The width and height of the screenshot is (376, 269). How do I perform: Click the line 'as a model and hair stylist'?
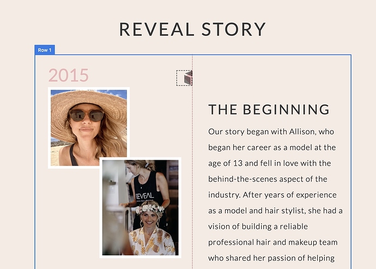(x=275, y=211)
